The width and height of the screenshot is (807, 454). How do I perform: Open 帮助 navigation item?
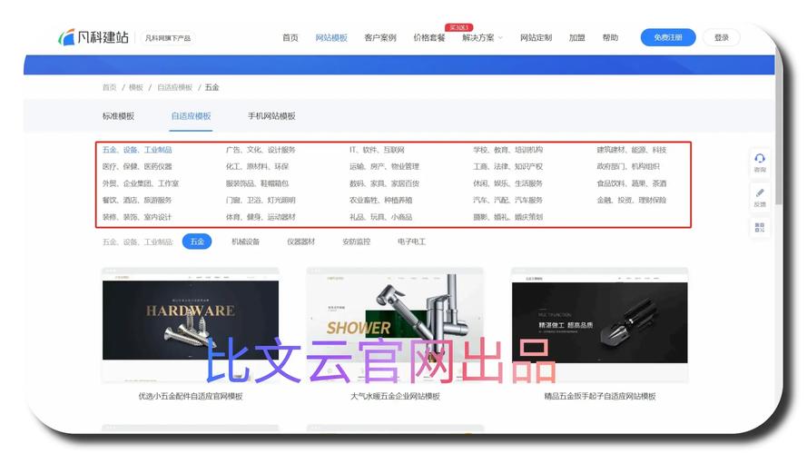(610, 37)
